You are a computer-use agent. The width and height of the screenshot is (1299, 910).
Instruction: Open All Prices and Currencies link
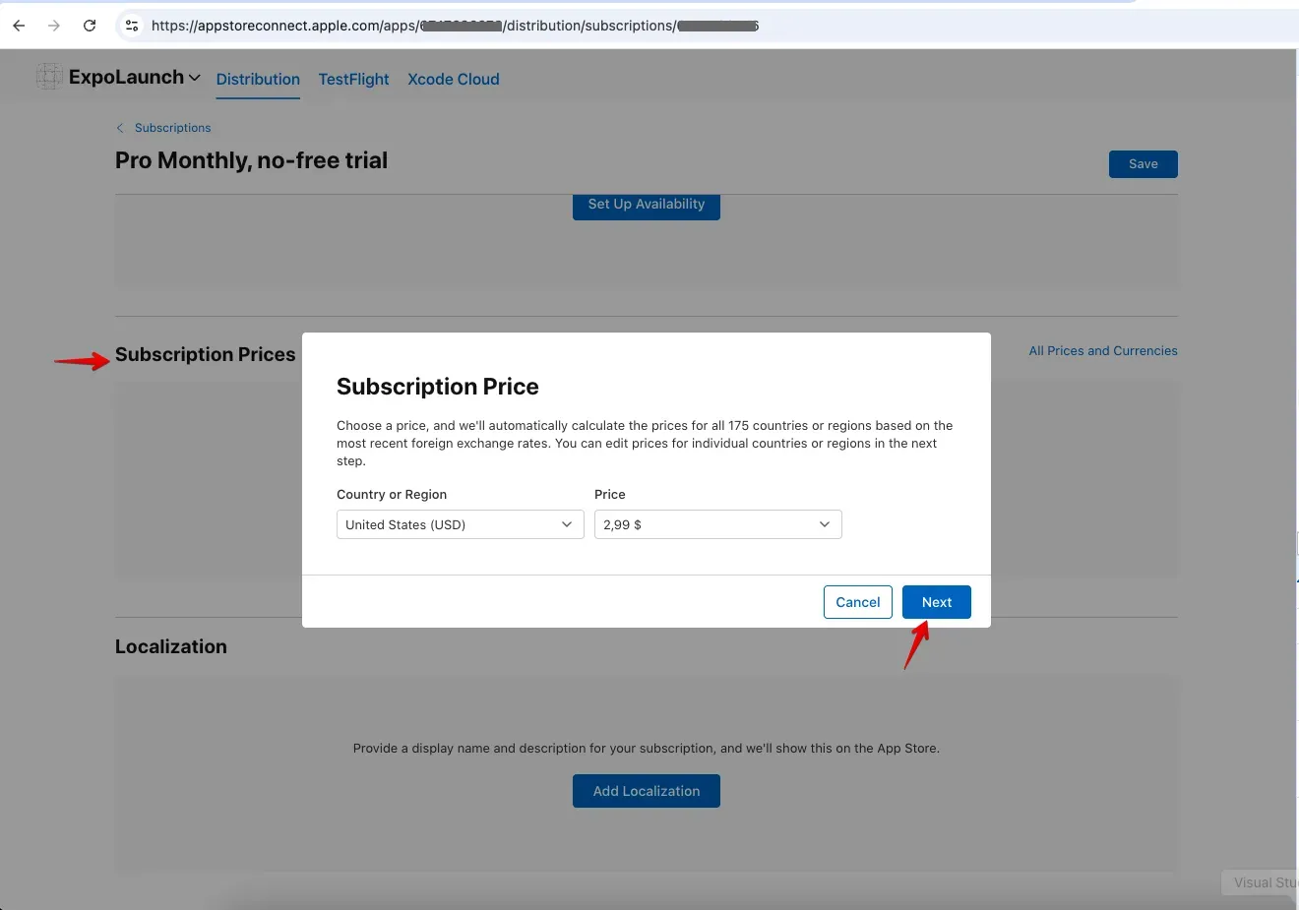1103,351
